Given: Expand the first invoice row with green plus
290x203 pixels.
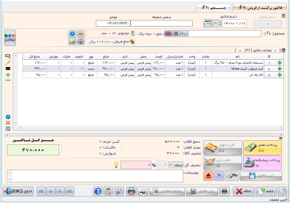Looking at the screenshot, I should [280, 63].
